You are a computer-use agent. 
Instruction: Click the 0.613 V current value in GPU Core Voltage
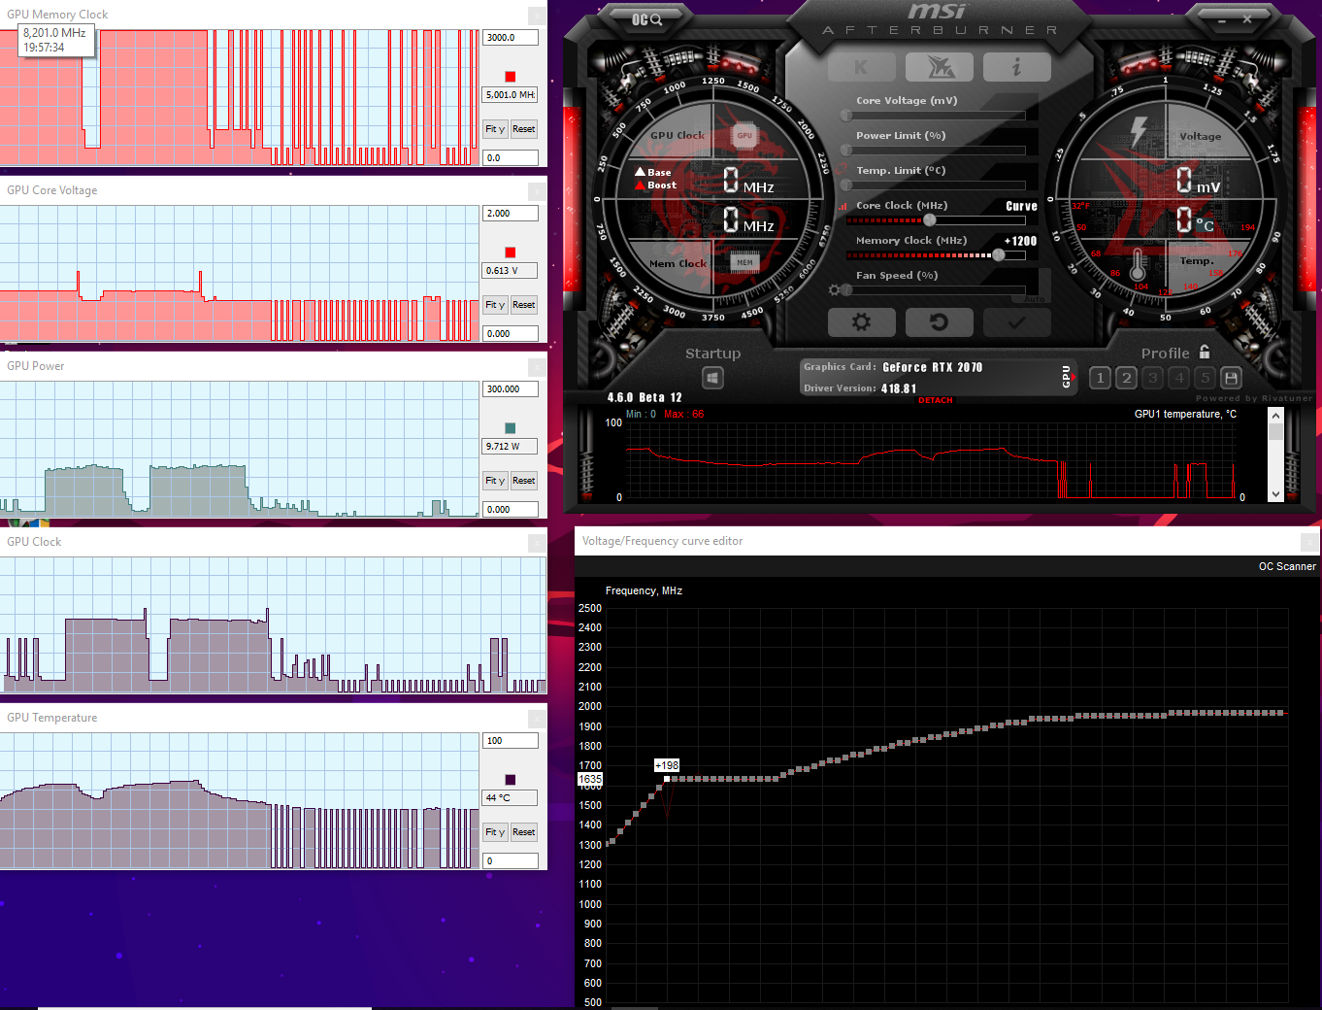point(511,271)
